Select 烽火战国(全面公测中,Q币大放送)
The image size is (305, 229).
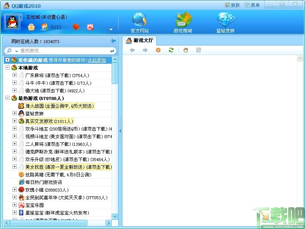point(60,106)
